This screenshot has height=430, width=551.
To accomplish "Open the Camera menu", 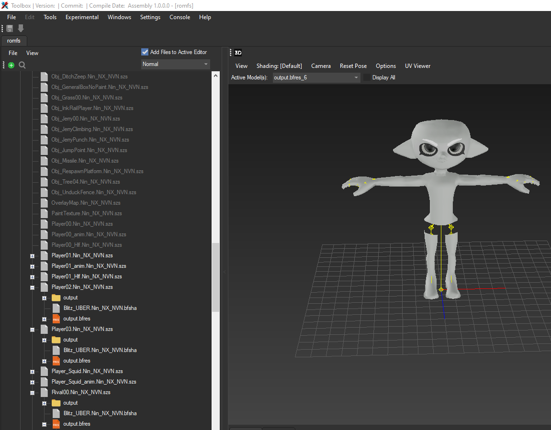I will pos(321,66).
